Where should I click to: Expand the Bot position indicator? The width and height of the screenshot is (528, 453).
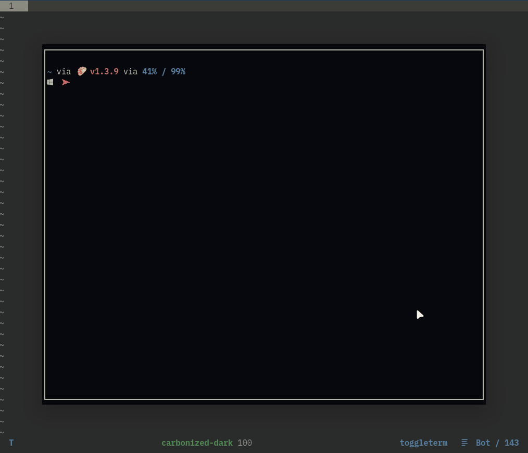[483, 443]
